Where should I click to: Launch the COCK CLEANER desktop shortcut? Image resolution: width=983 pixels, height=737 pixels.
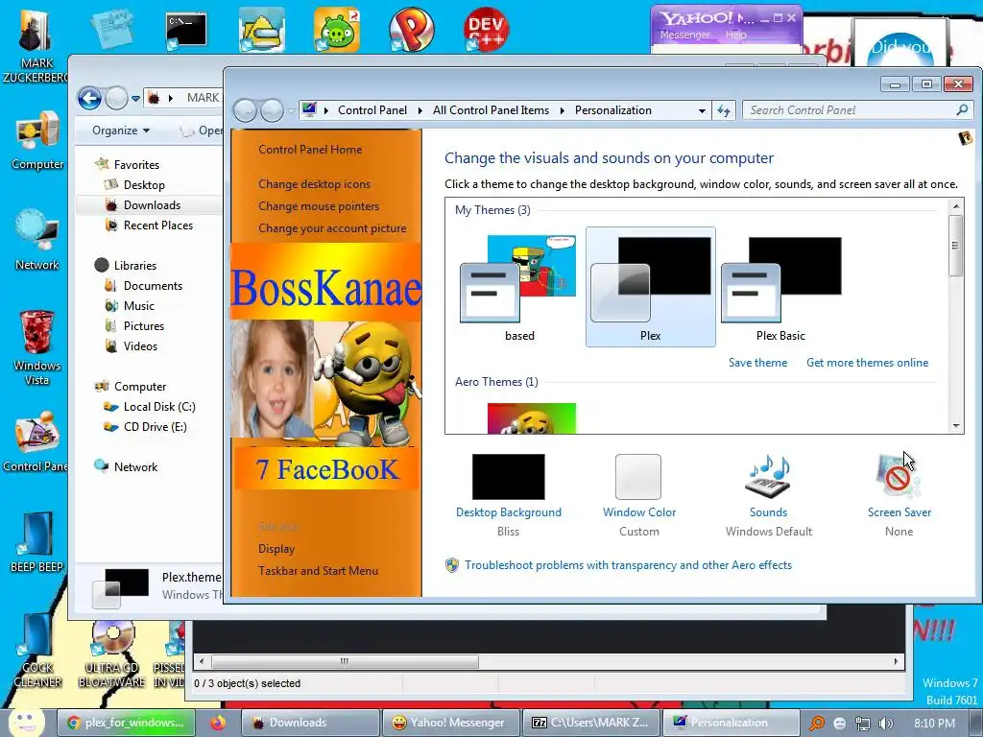coord(37,652)
